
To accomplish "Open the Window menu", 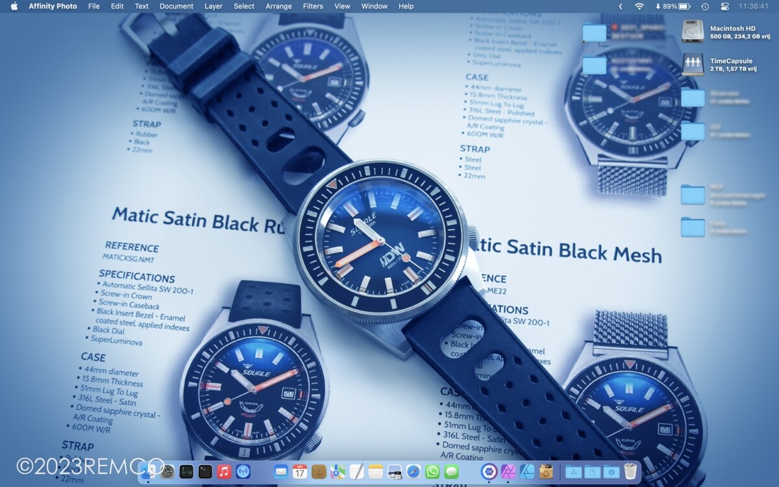I will click(x=375, y=6).
